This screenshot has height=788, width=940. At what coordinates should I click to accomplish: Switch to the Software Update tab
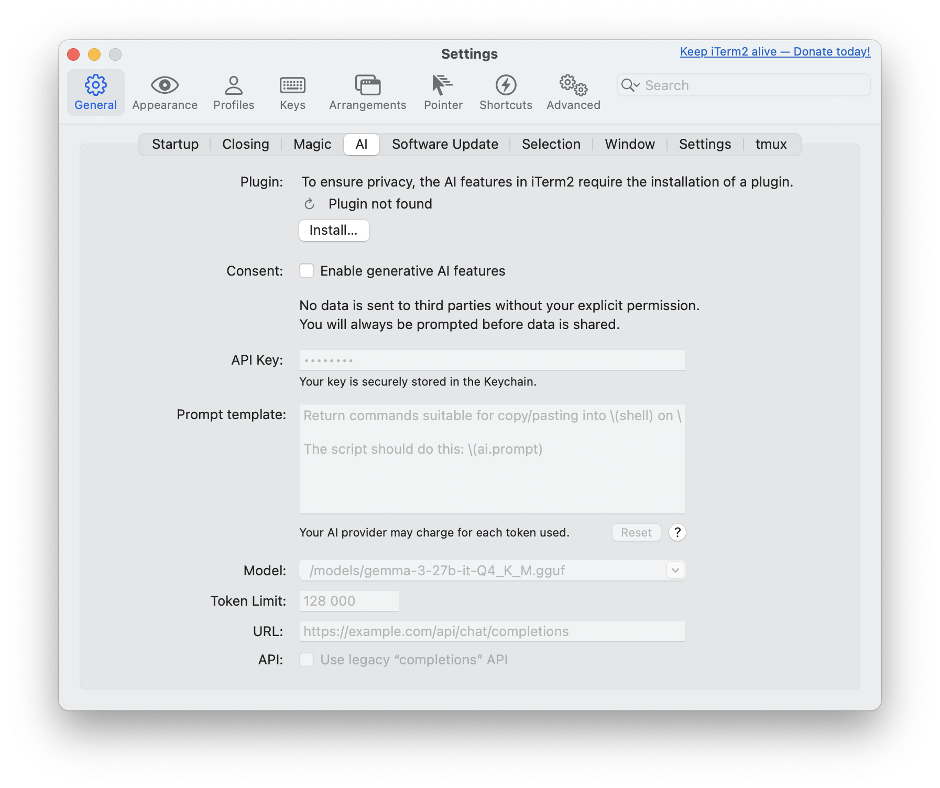pyautogui.click(x=444, y=144)
